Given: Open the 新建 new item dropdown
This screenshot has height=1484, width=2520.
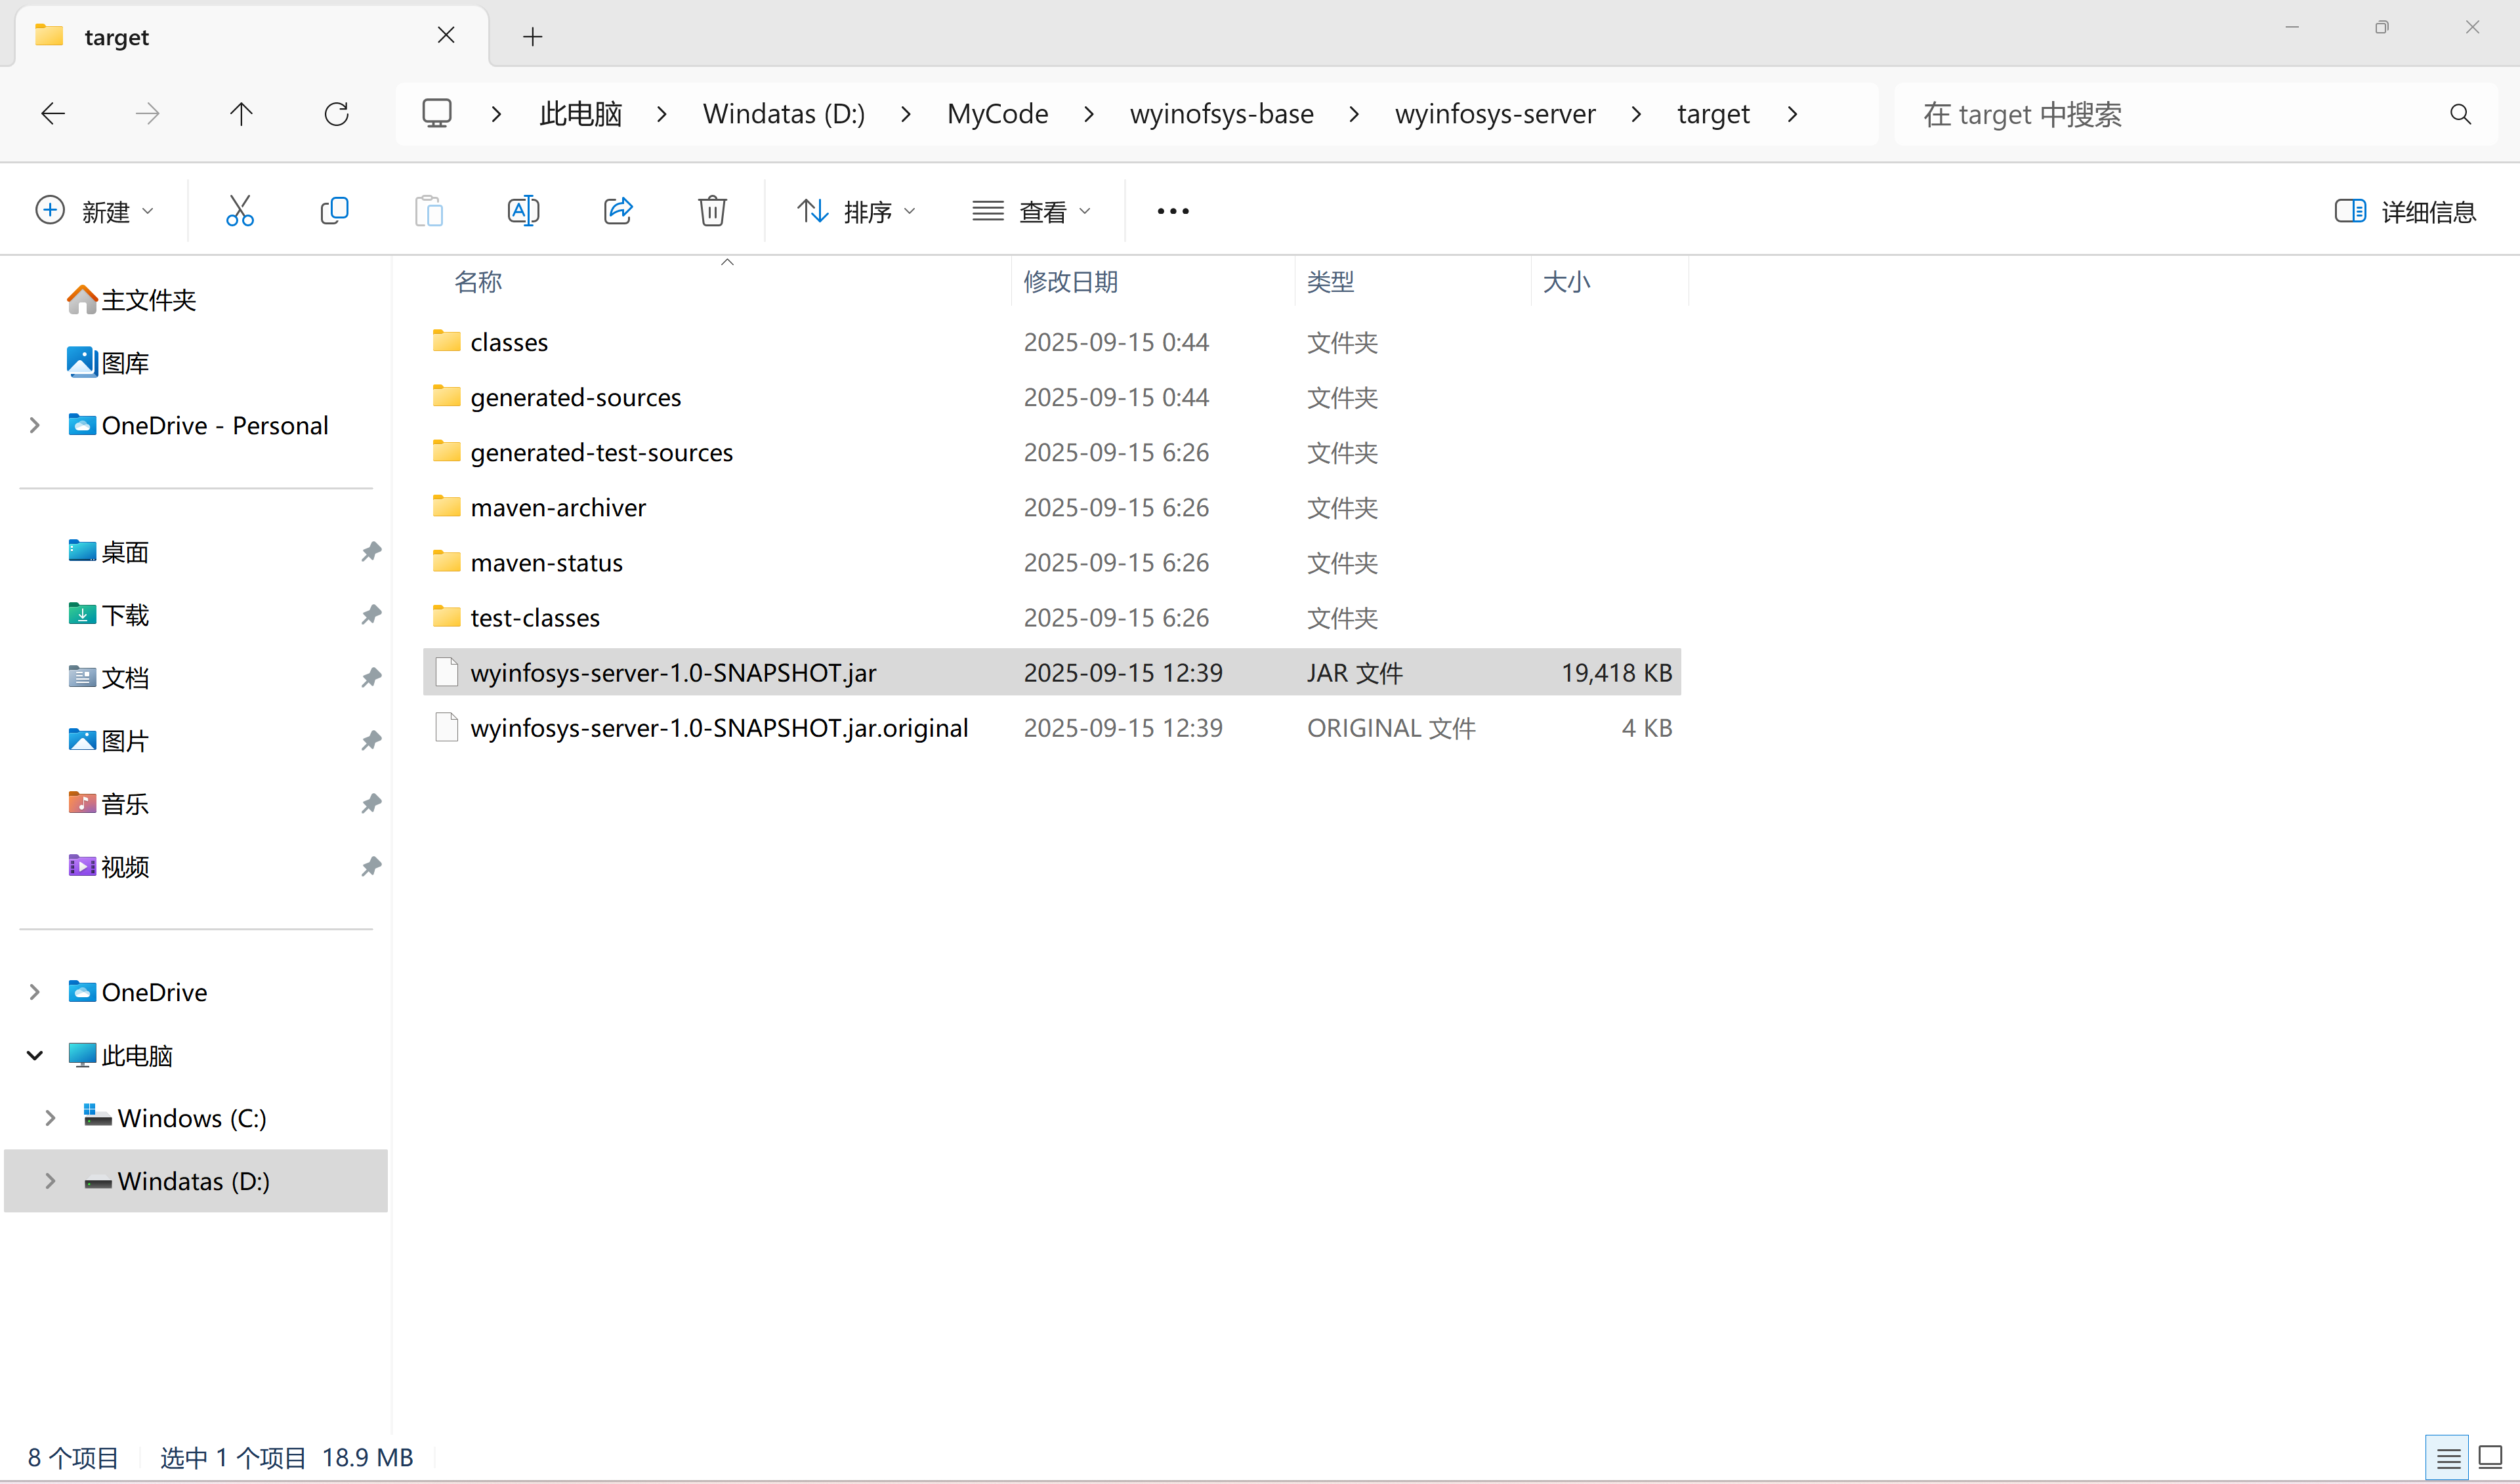Looking at the screenshot, I should click(95, 210).
